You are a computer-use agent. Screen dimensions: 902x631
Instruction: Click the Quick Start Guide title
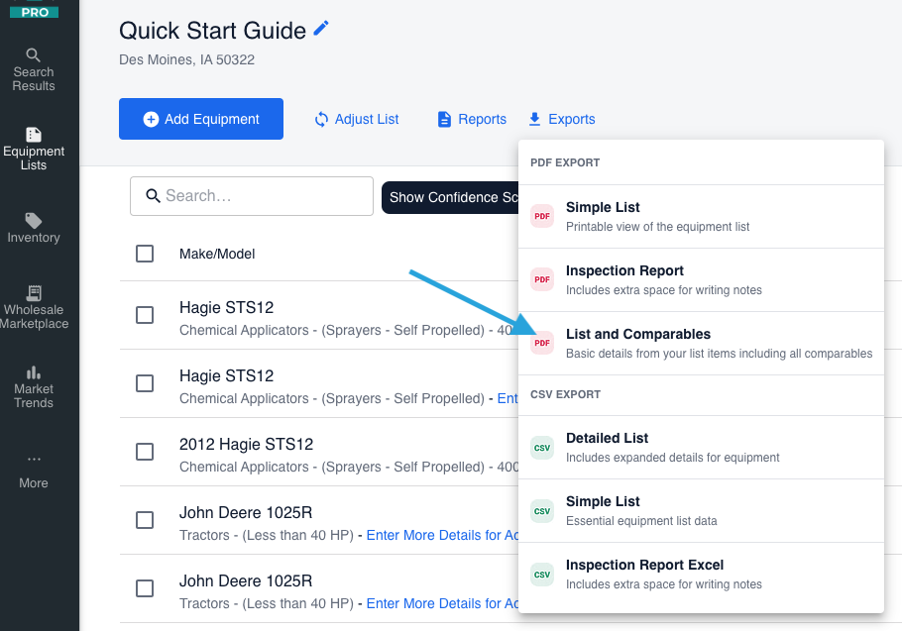click(212, 31)
